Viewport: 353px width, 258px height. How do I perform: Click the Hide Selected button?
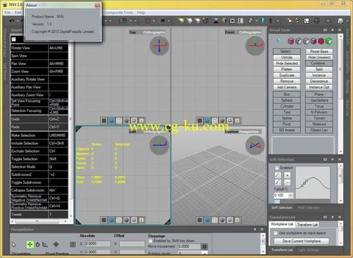(287, 63)
